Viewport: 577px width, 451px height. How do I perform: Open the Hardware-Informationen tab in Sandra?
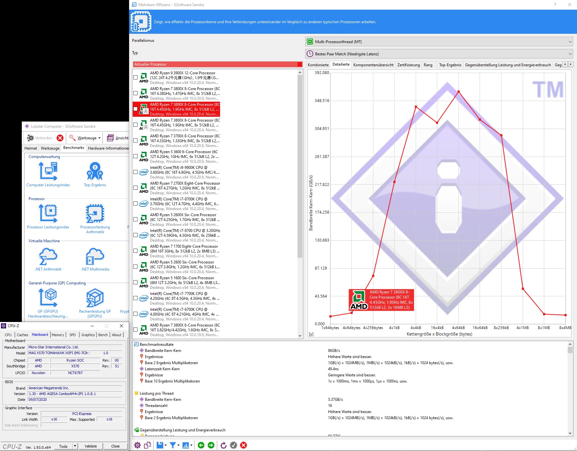[x=109, y=148]
